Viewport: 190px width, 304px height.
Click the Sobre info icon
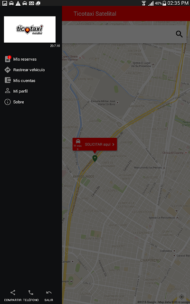point(8,102)
